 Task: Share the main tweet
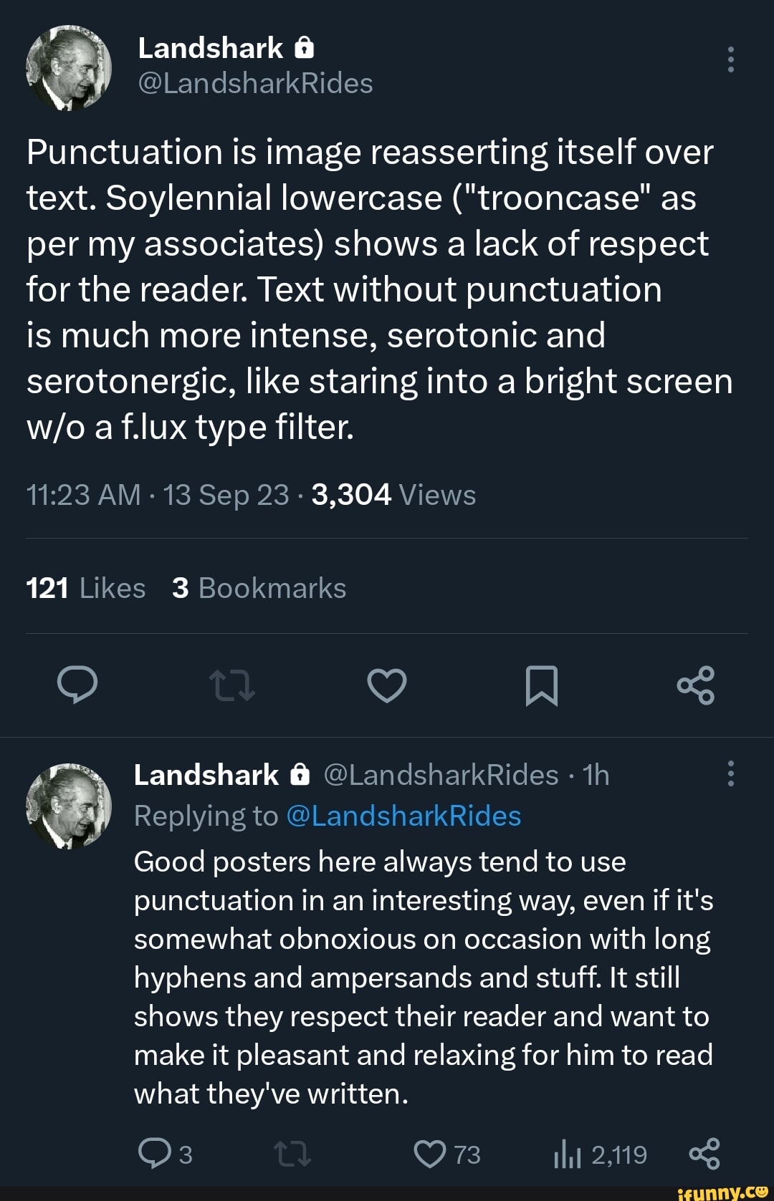(696, 685)
